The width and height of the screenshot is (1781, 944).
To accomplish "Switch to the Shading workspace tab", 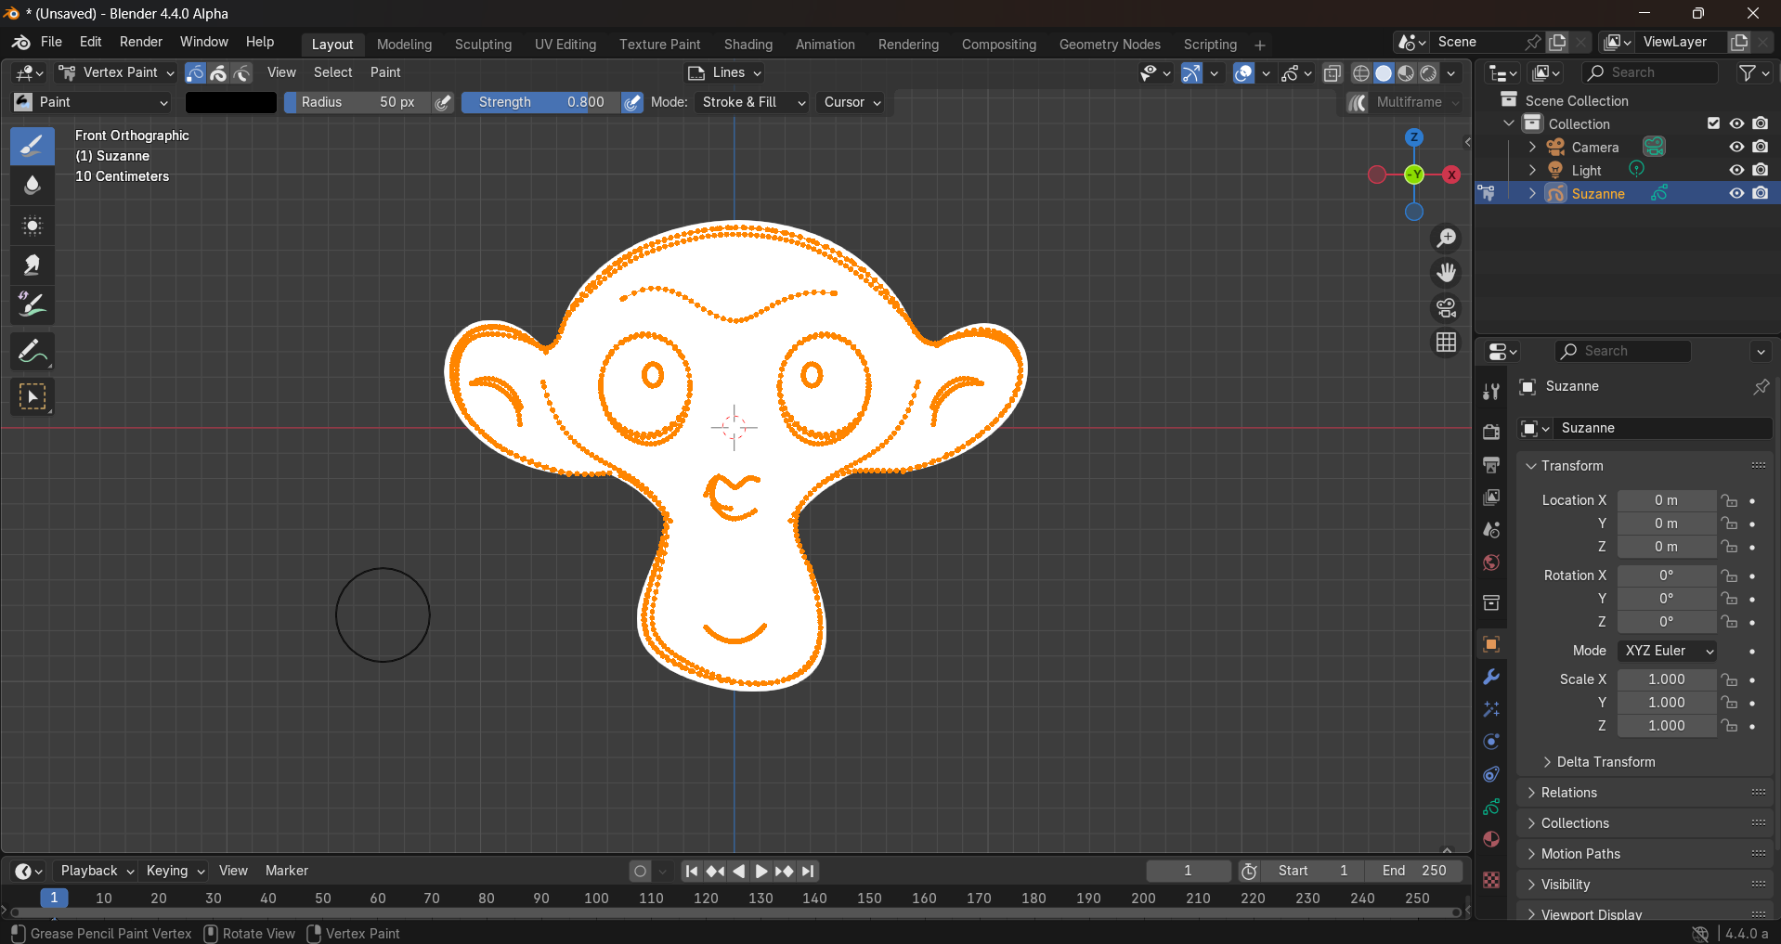I will click(x=748, y=45).
